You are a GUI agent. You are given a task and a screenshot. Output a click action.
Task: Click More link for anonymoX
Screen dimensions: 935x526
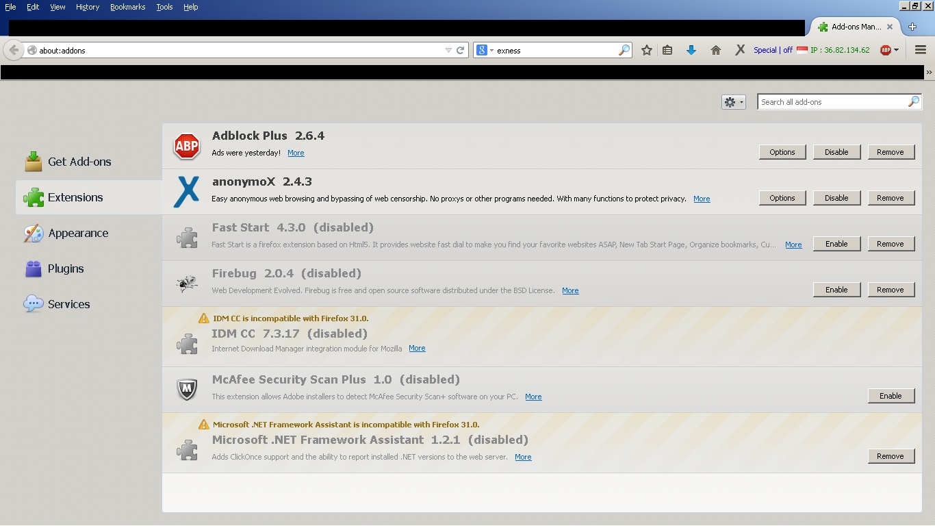[x=702, y=199]
